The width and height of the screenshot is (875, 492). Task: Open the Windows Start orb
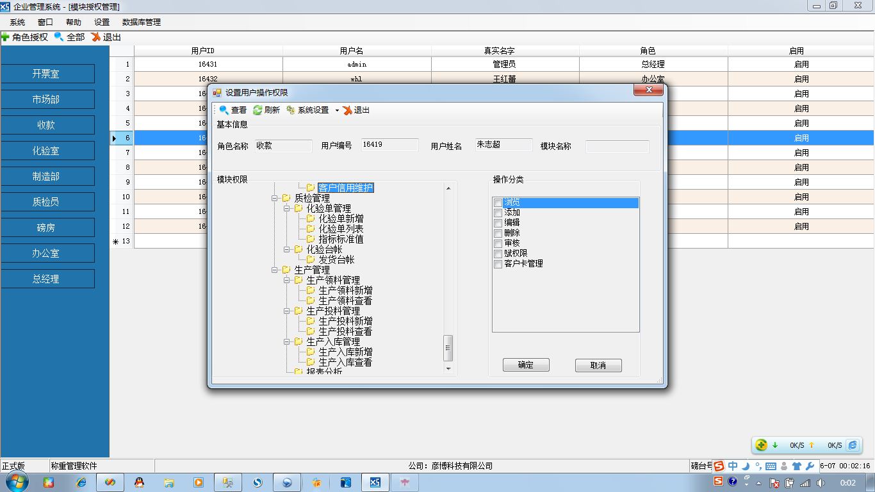coord(17,482)
